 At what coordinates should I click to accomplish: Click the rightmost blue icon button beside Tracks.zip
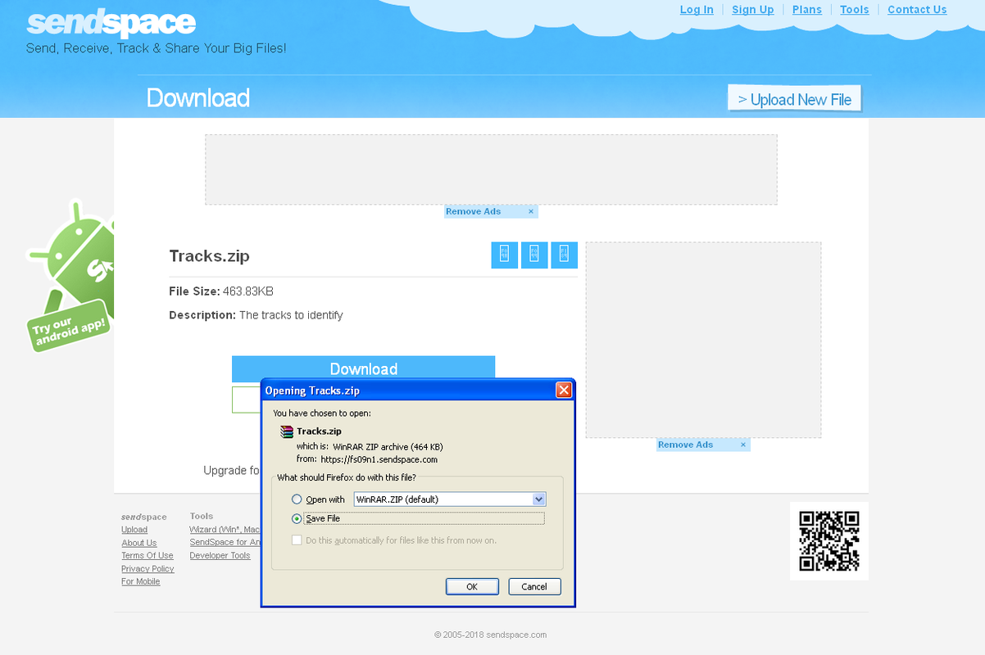(x=564, y=255)
